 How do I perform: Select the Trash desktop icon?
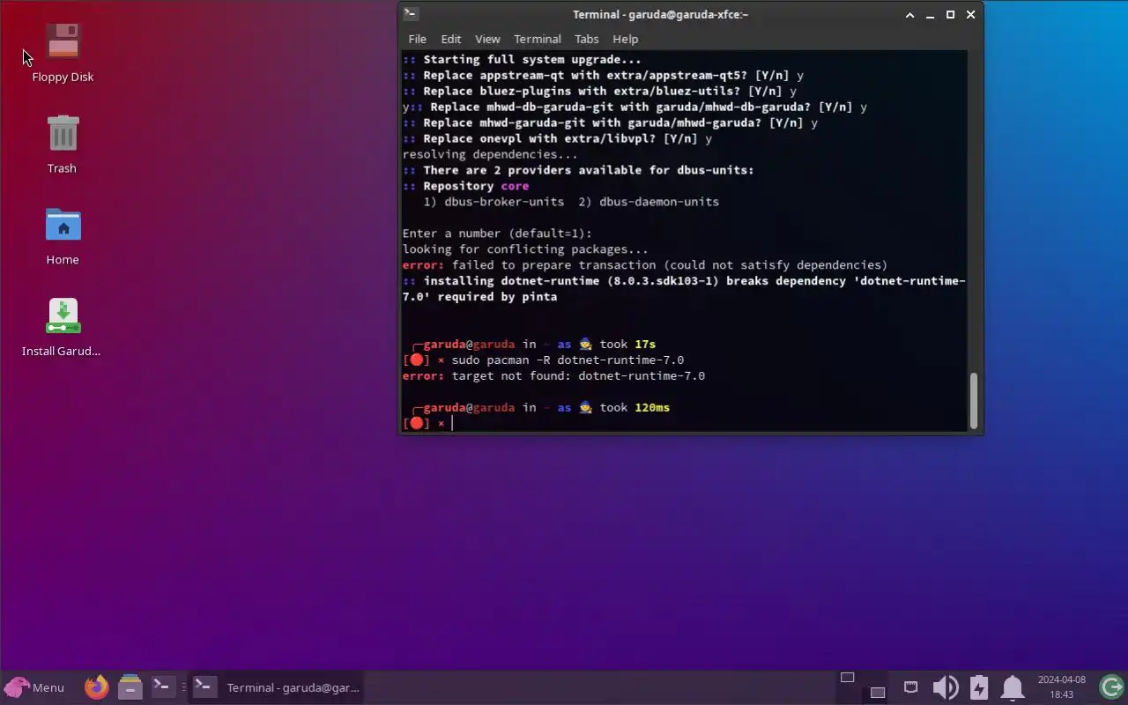(x=63, y=145)
